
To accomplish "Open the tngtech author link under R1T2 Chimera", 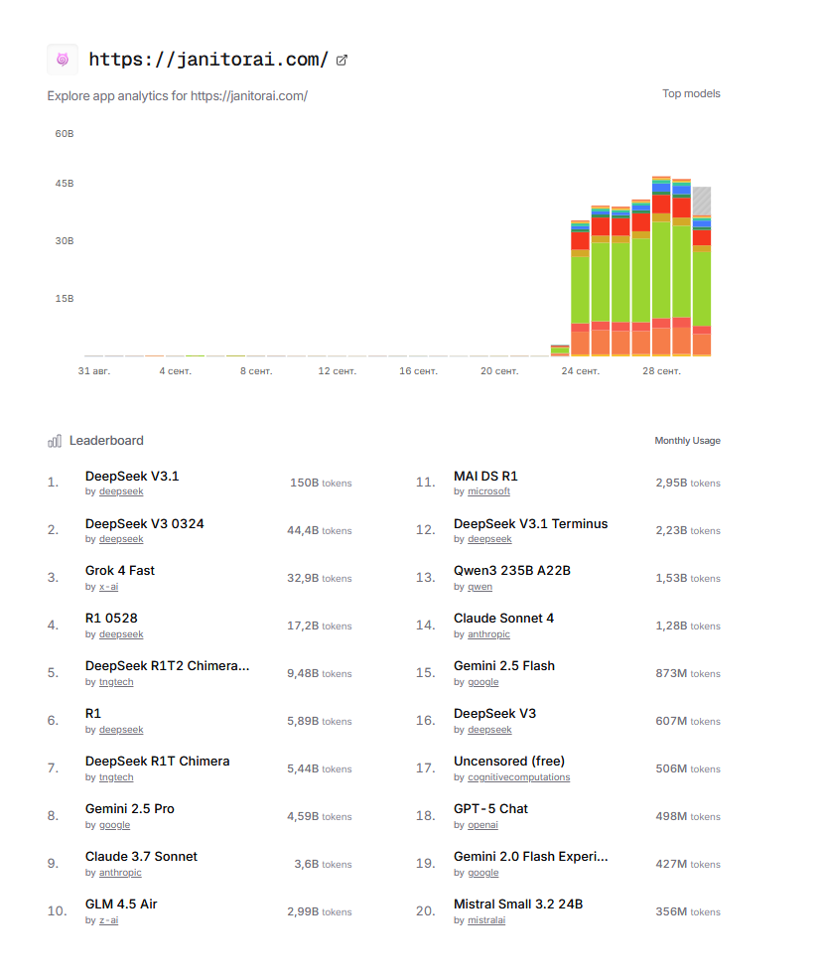I will pos(116,682).
